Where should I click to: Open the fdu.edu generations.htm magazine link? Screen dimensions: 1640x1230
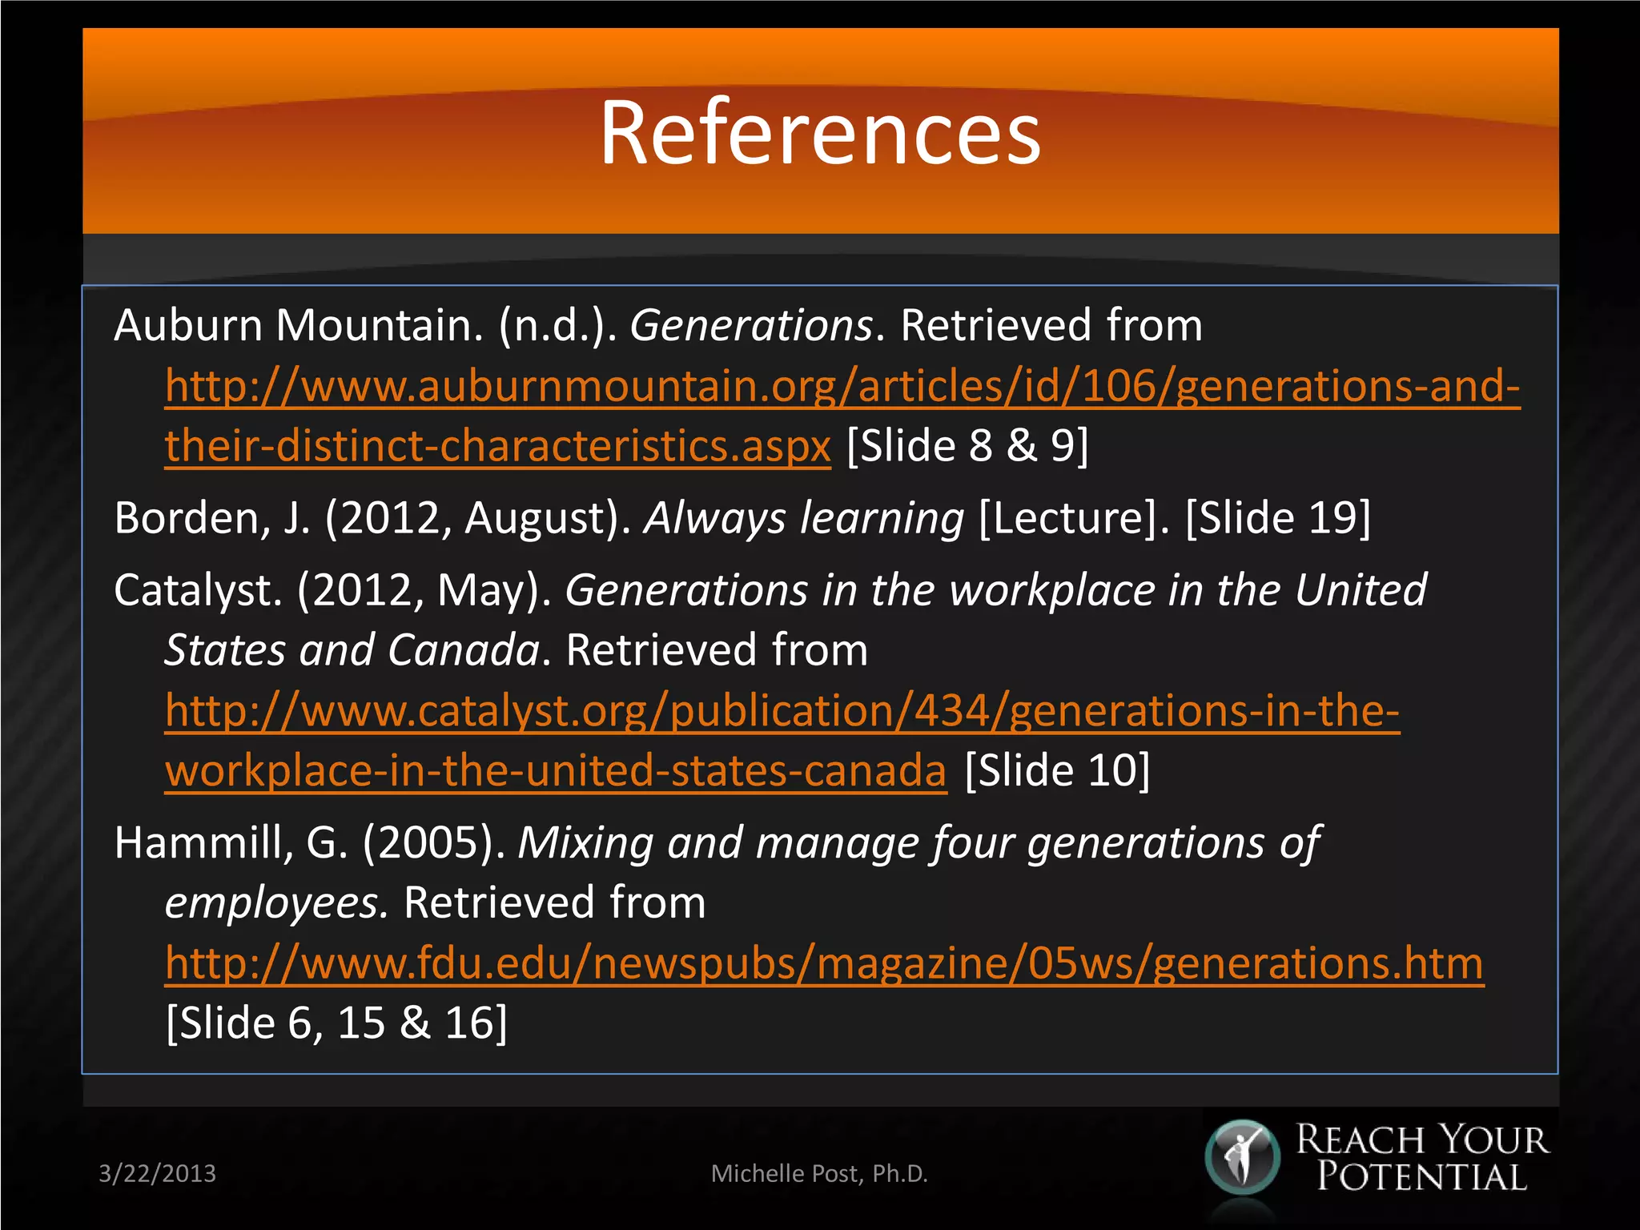(x=824, y=963)
